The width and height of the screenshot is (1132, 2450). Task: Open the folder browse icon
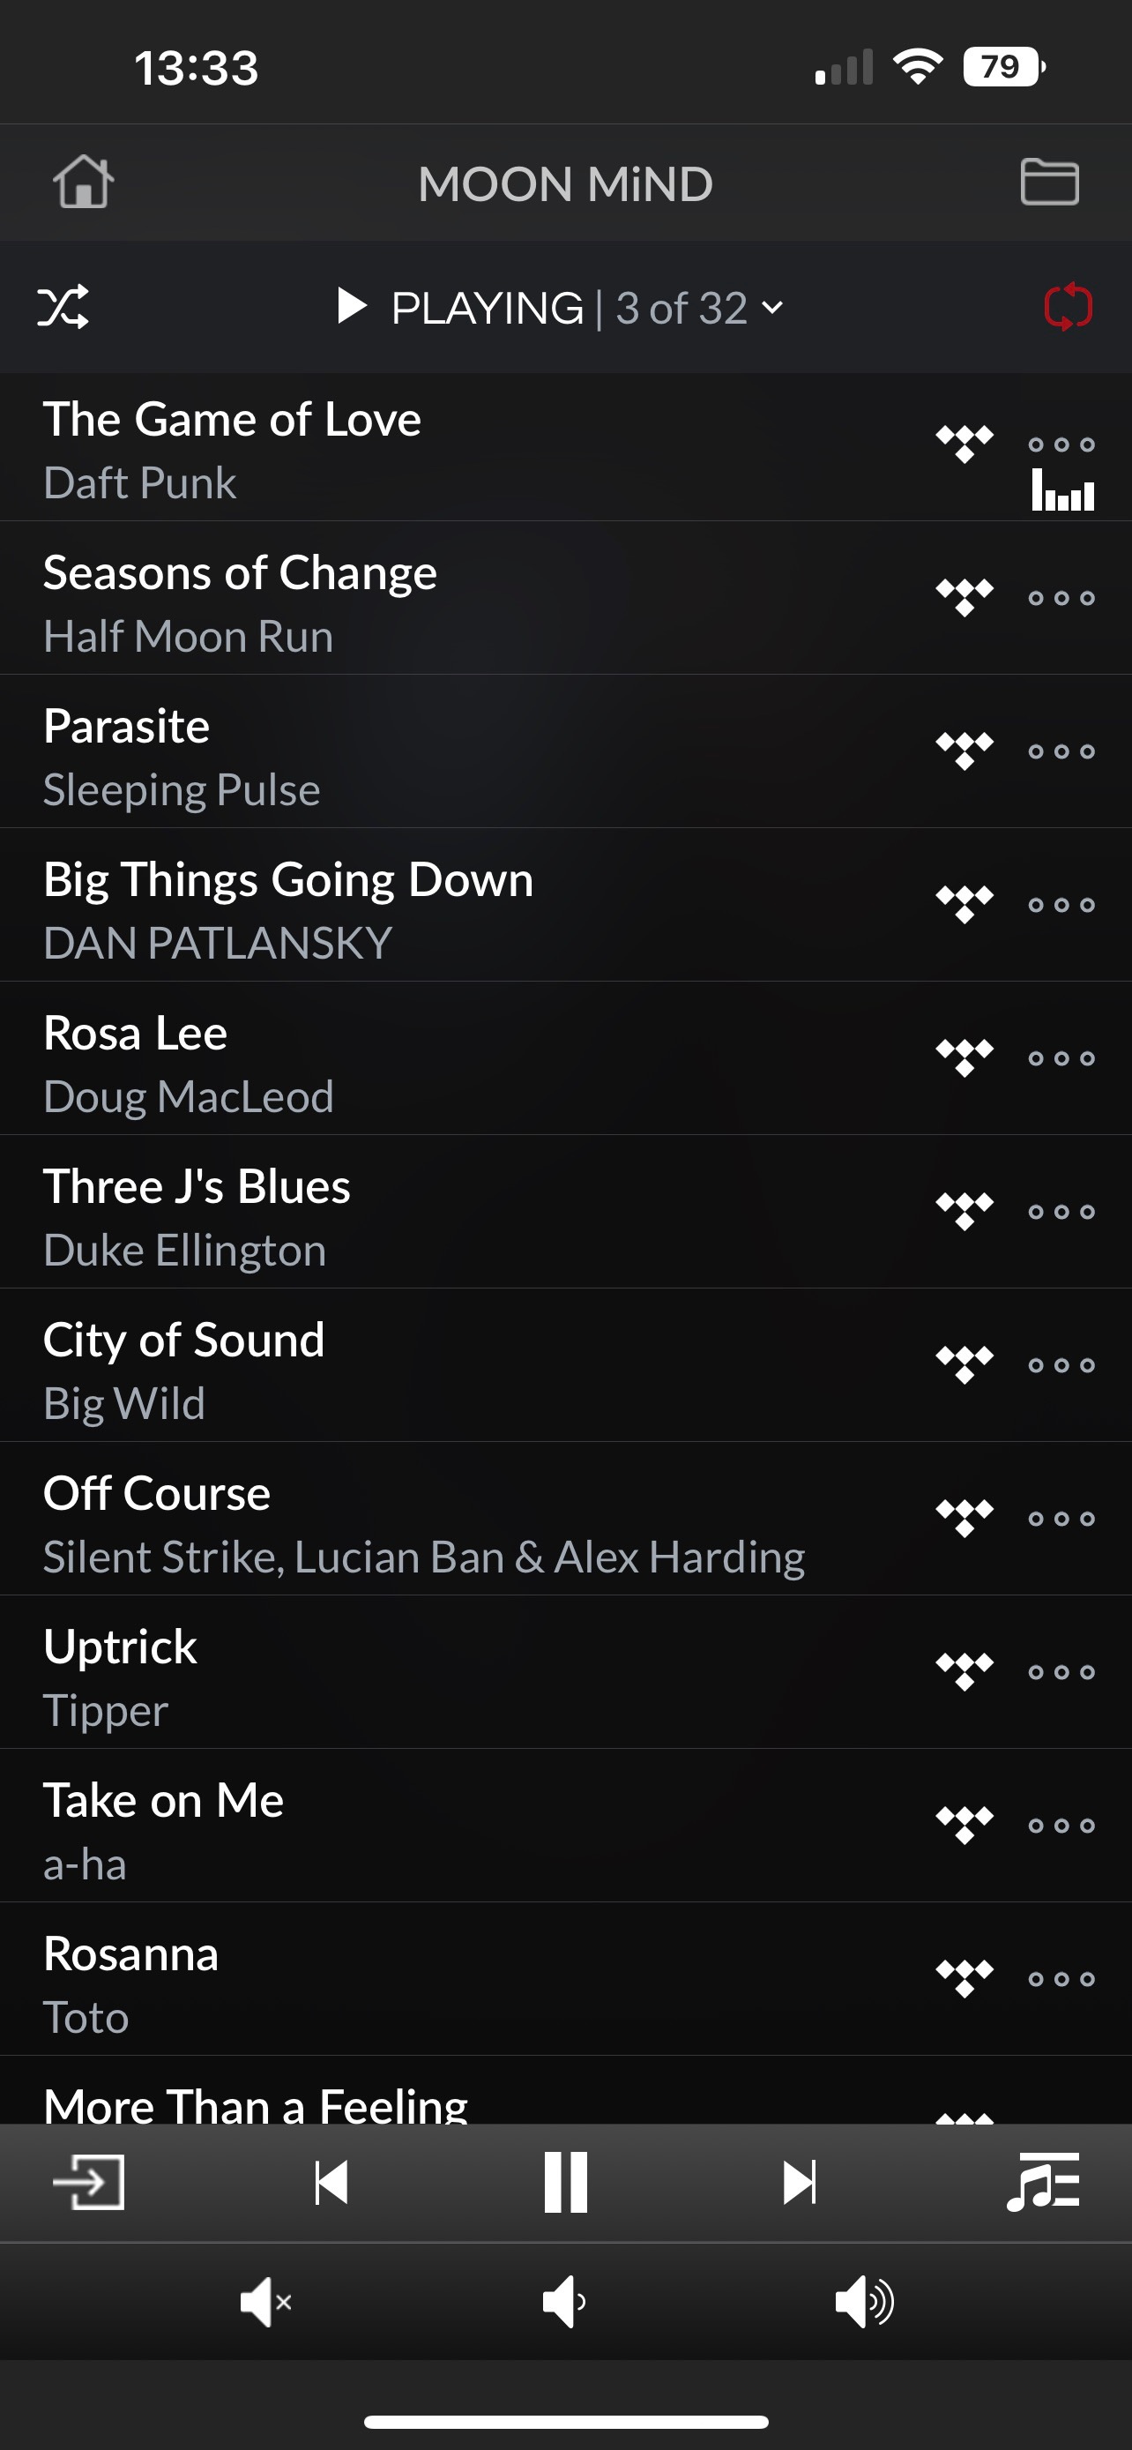pyautogui.click(x=1049, y=182)
